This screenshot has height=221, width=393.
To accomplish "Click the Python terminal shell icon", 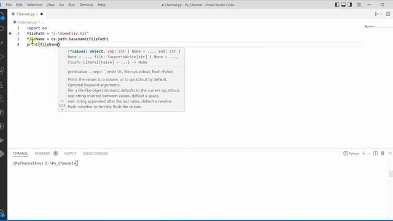I will tap(345, 153).
